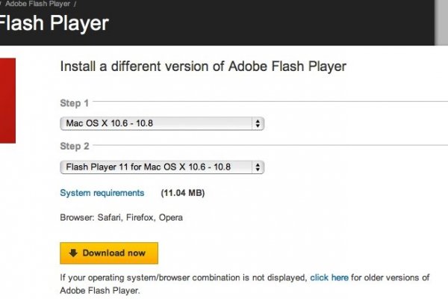This screenshot has width=448, height=299.
Task: Click the Browser: Safari, Firefox, Opera text
Action: coord(121,218)
